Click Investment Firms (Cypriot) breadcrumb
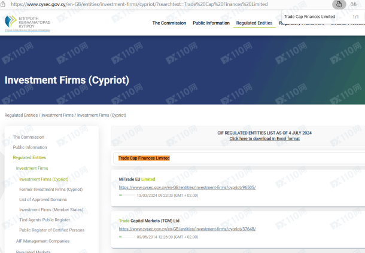This screenshot has height=253, width=365. [x=102, y=115]
